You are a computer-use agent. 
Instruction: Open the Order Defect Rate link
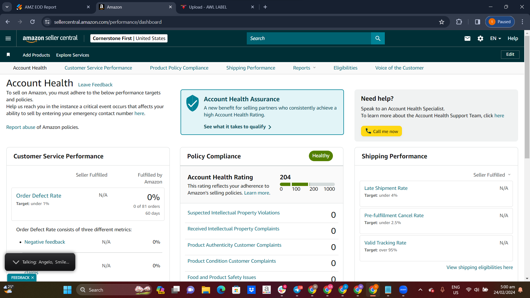tap(39, 196)
